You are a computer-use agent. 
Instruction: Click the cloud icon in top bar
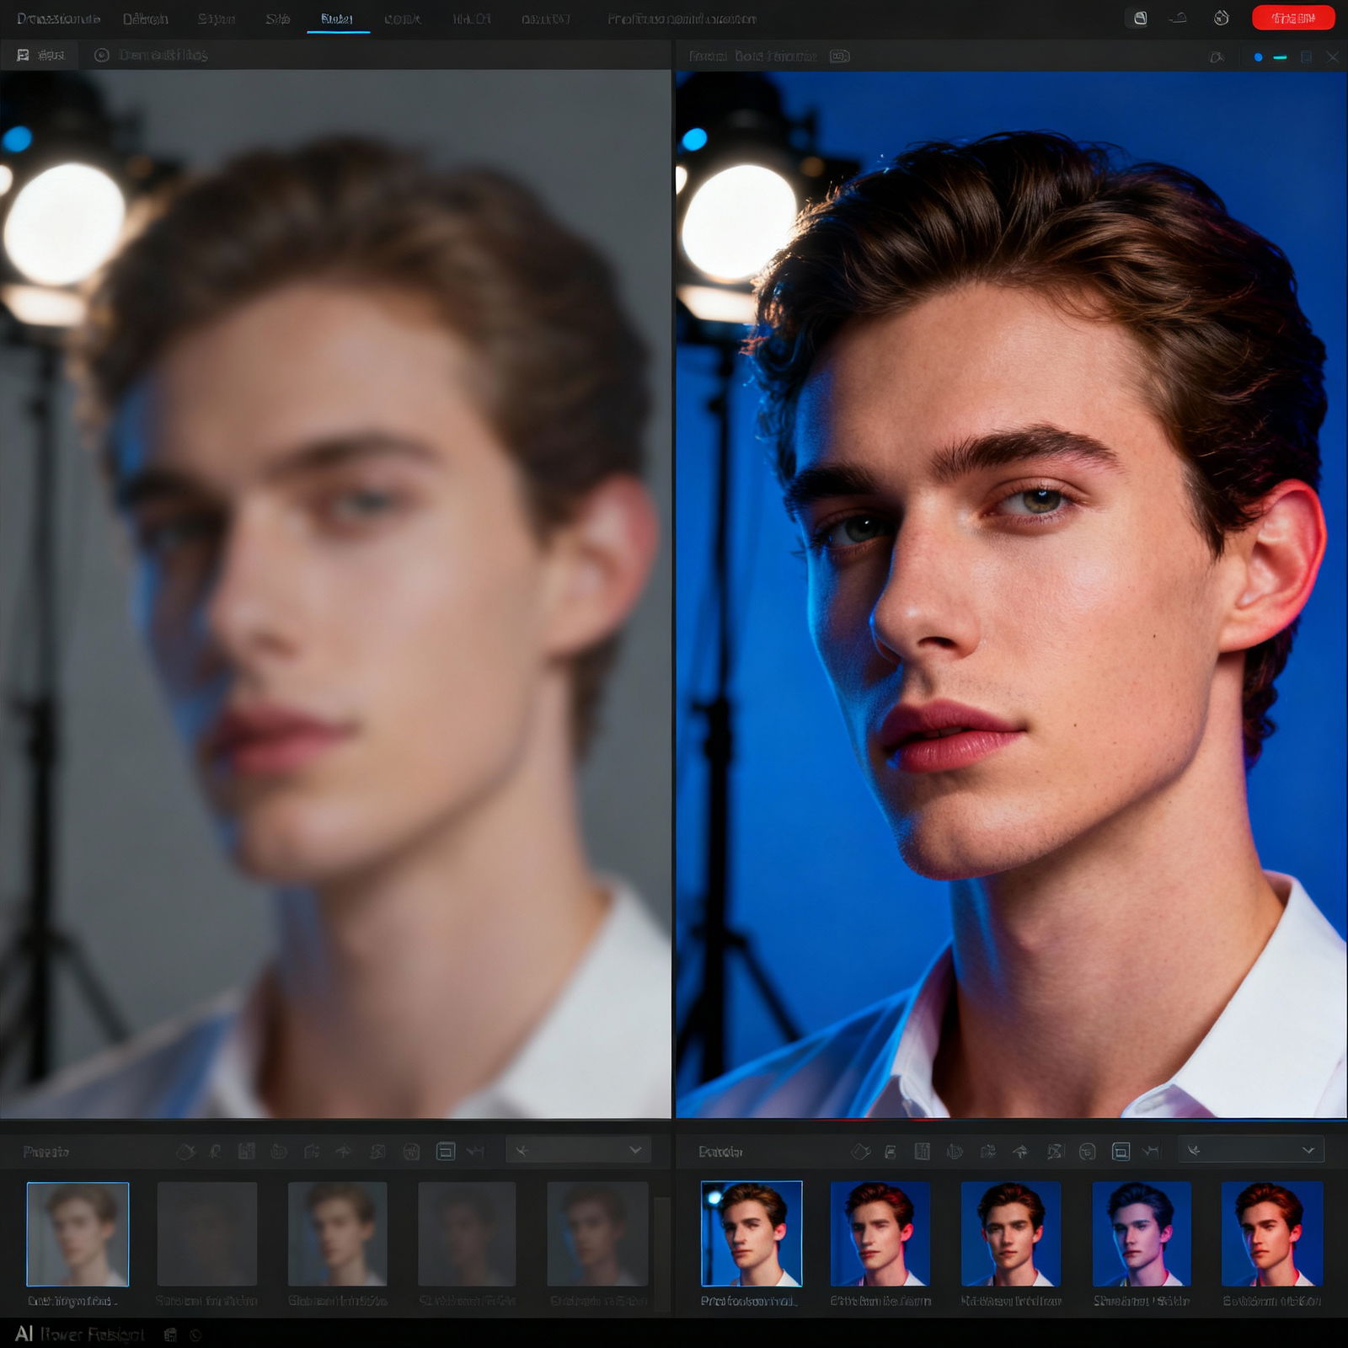[x=1179, y=18]
